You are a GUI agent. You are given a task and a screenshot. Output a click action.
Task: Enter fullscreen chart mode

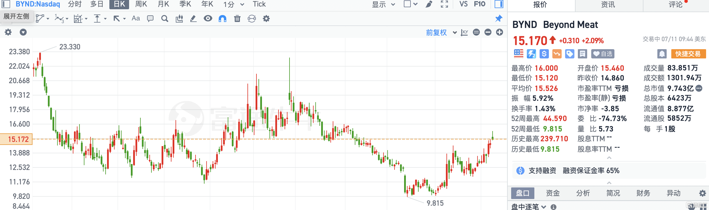coord(444,4)
